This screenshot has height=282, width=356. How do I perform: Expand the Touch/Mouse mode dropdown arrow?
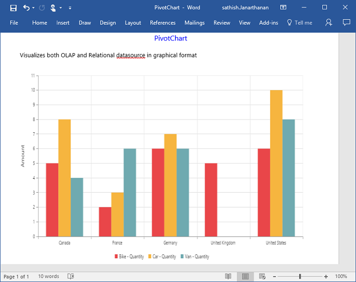click(60, 8)
